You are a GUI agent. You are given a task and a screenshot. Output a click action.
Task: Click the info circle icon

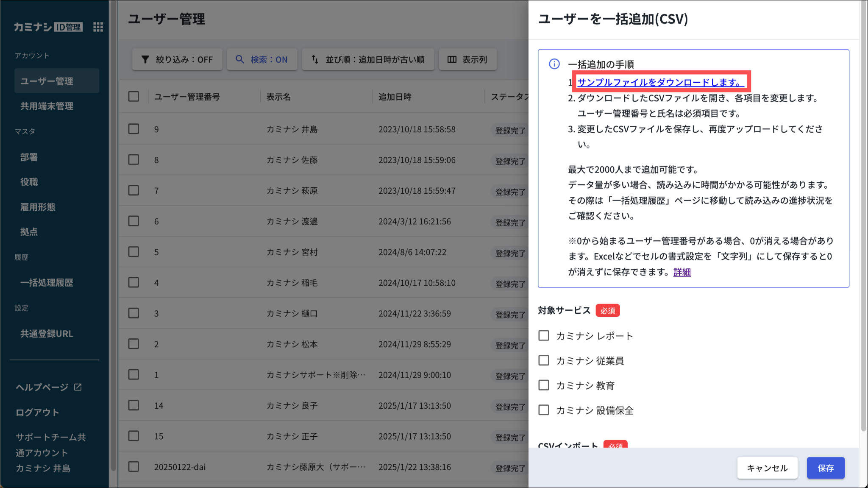[554, 64]
